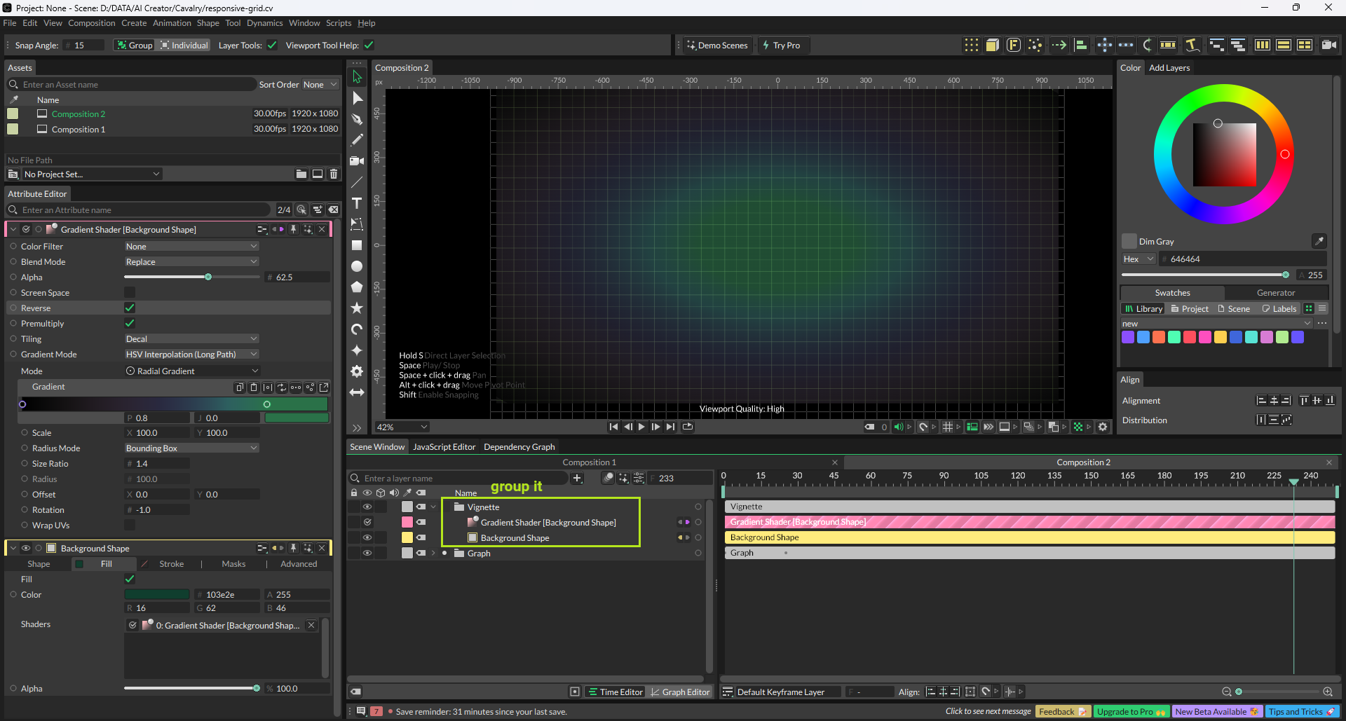Click the add layer plus icon
This screenshot has width=1346, height=721.
click(577, 478)
